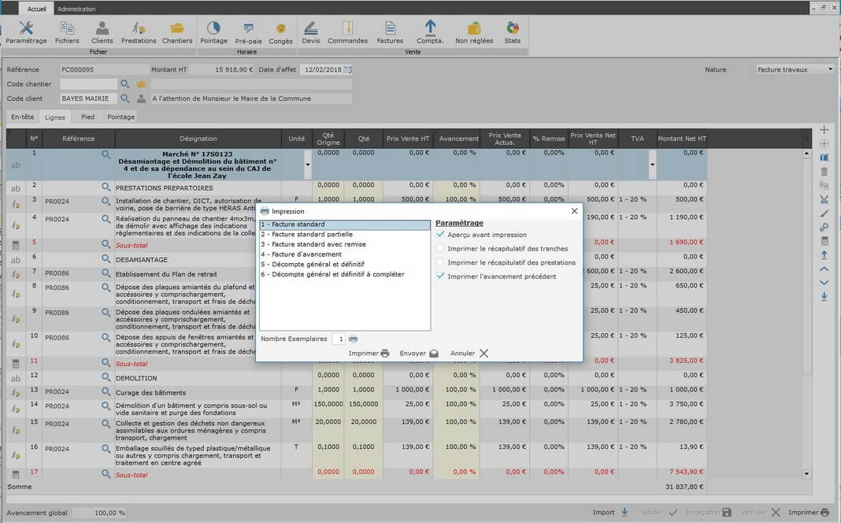Viewport: 841px width, 523px height.
Task: Click the table scrollbar up arrow
Action: 806,154
